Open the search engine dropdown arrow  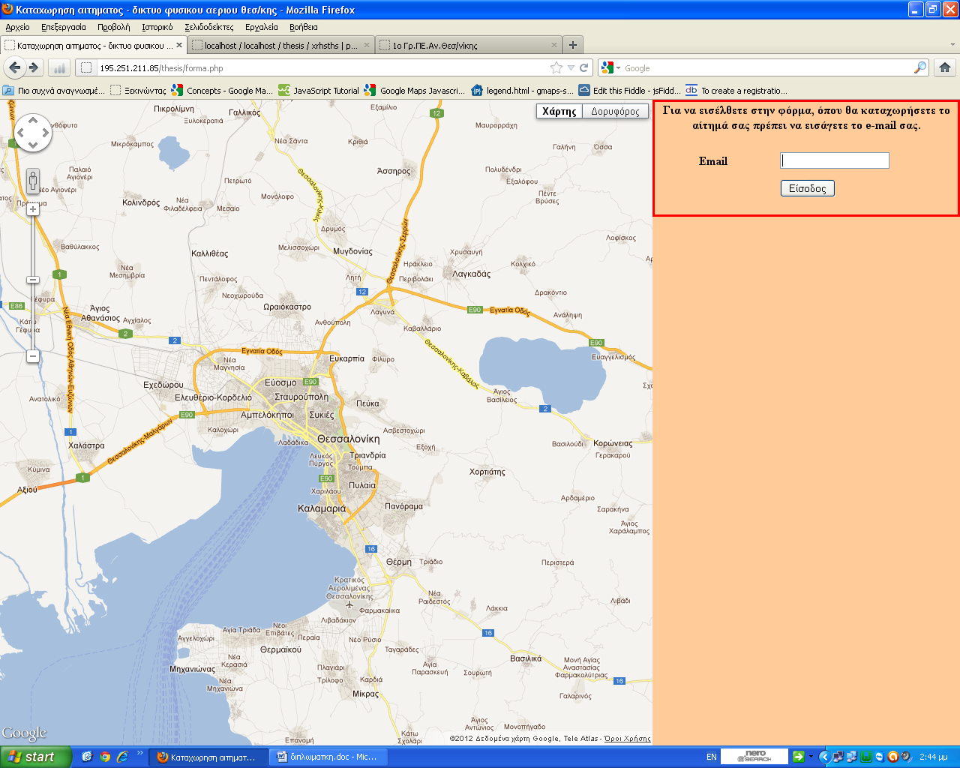tap(618, 68)
